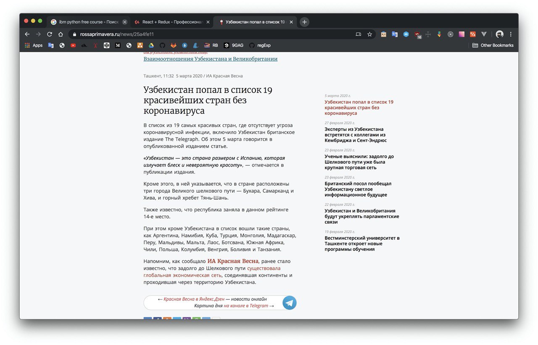The height and width of the screenshot is (345, 538).
Task: Open the RB bookmark
Action: coord(211,45)
